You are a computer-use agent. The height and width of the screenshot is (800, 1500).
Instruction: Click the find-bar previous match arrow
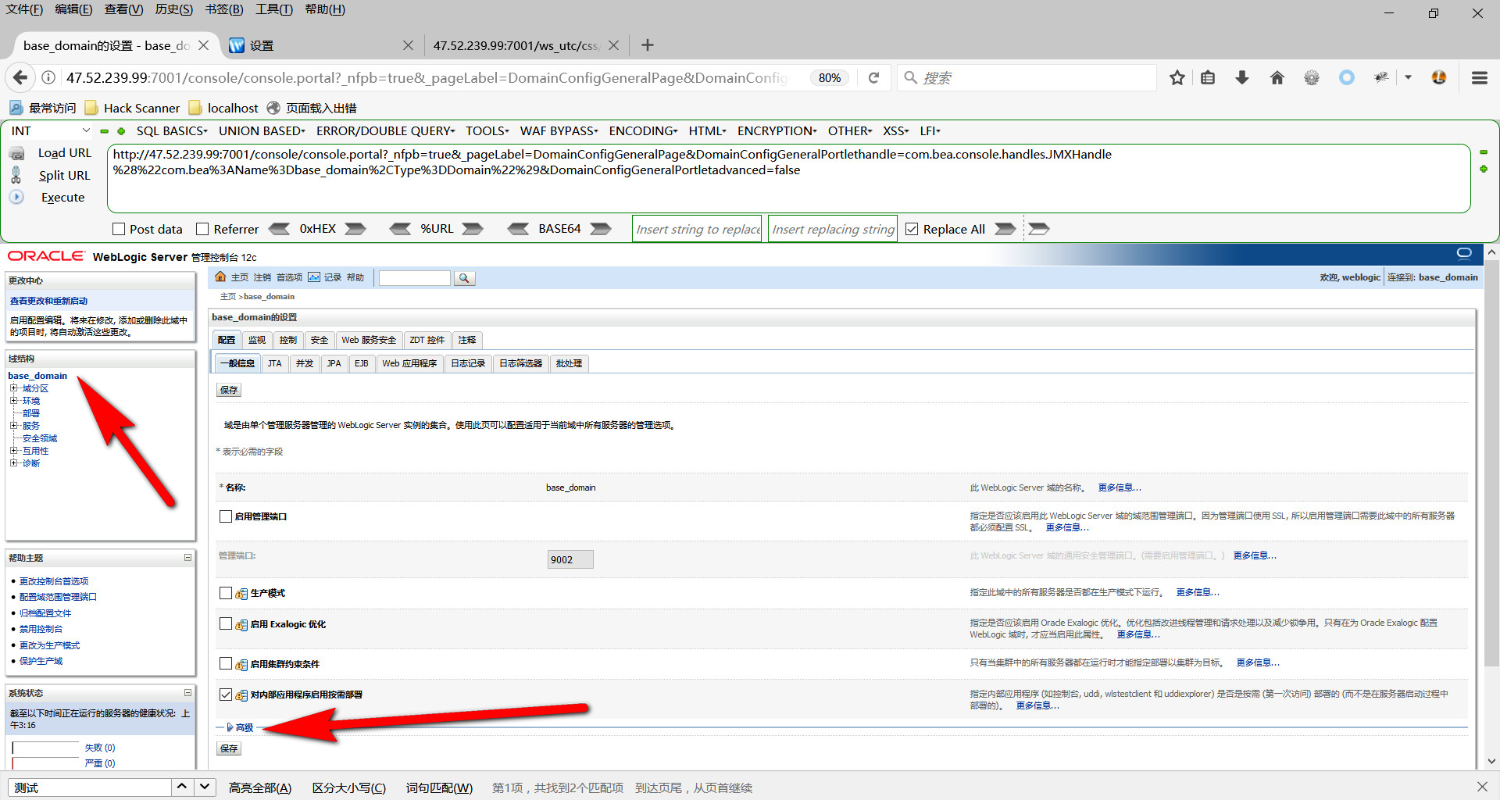182,787
